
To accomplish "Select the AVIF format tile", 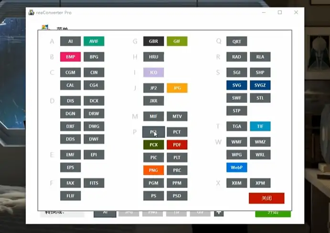I will pos(94,41).
